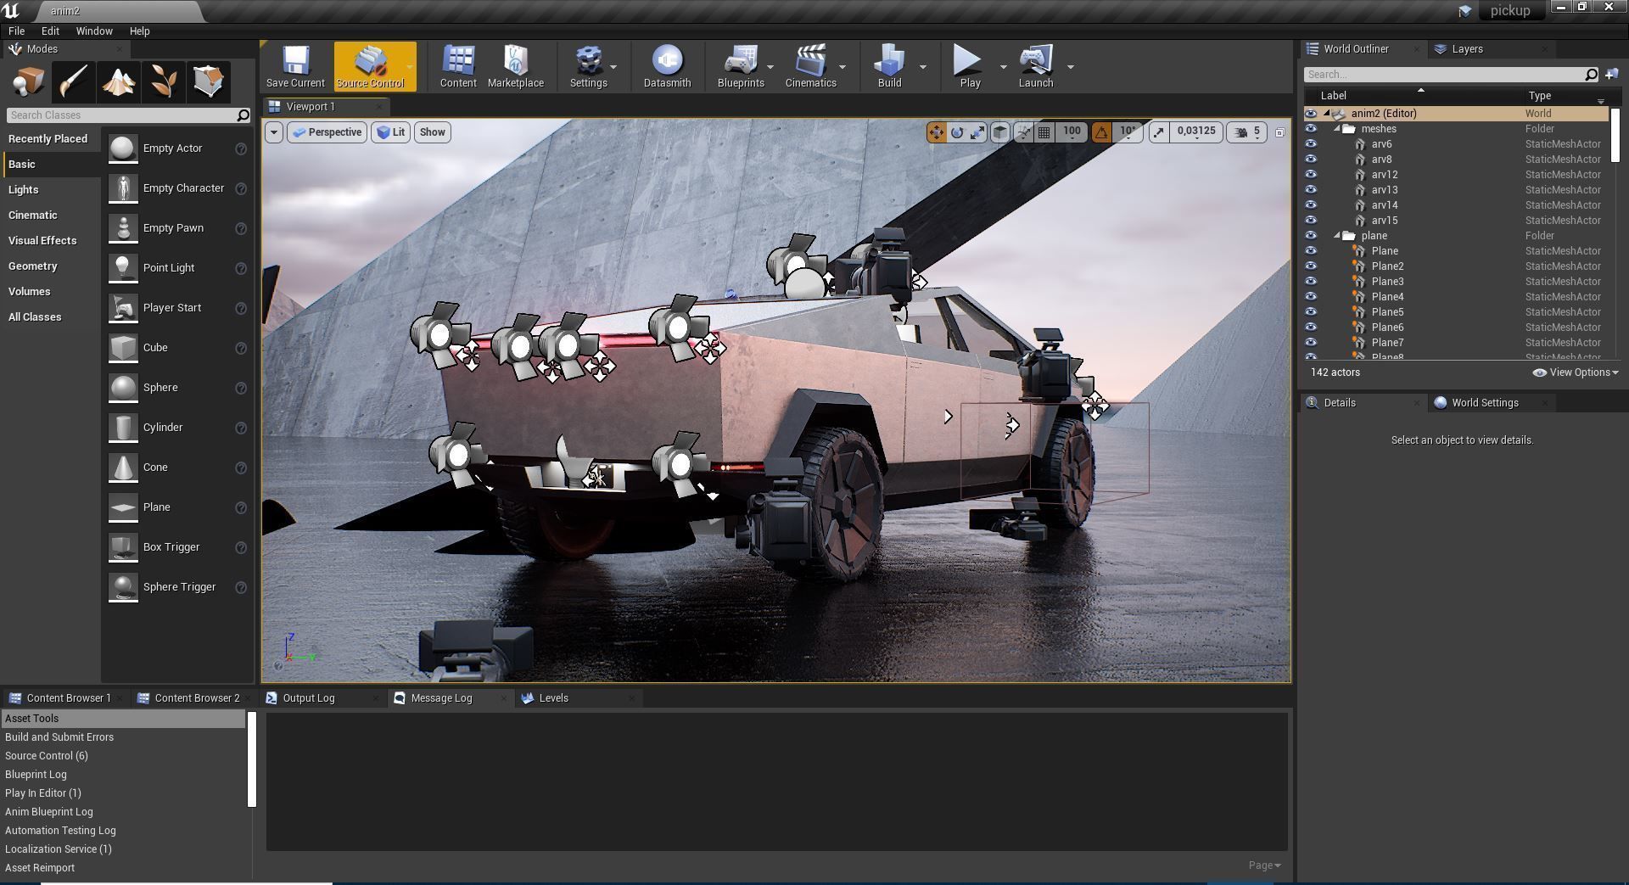The image size is (1629, 885).
Task: Open viewport options dropdown arrow
Action: pos(273,132)
